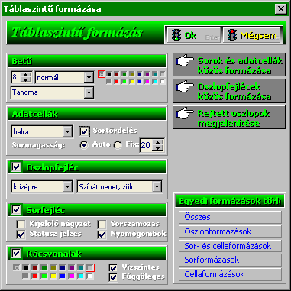Click pointing hand icon beside Sorok és adatcellák
The image size is (291, 291).
point(185,61)
